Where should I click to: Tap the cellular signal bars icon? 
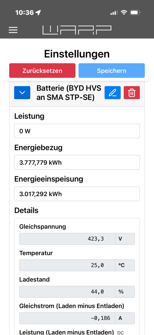[113, 13]
